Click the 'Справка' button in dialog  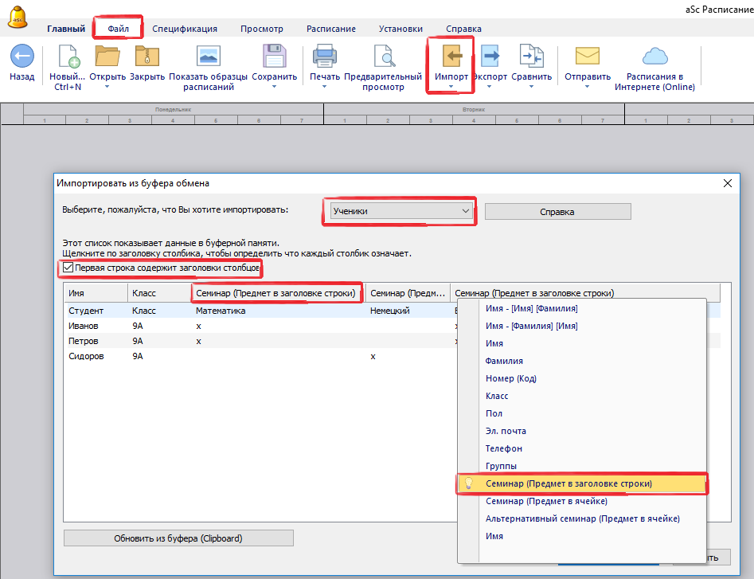[x=557, y=212]
